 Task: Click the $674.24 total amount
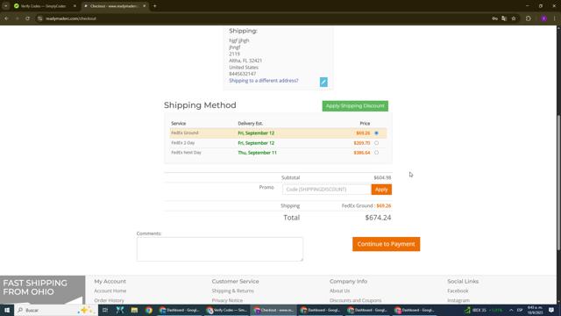pos(378,218)
